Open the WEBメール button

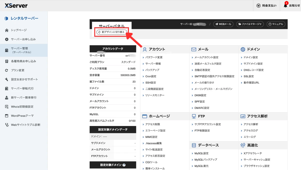[x=223, y=24]
